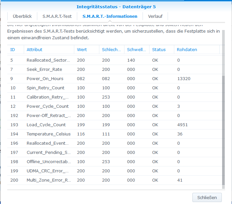Click the Schließen button

tap(207, 197)
